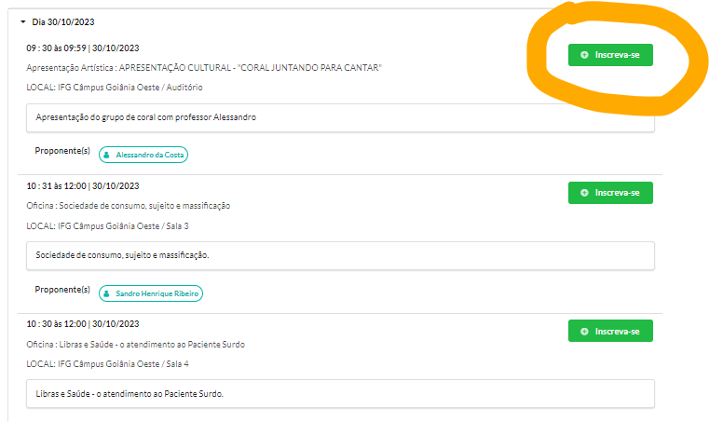The height and width of the screenshot is (422, 709).
Task: Click Inscreva-se for Sociedade de consumo workshop
Action: tap(610, 193)
